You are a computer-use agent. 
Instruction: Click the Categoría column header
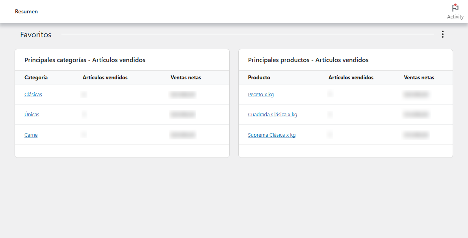[36, 78]
